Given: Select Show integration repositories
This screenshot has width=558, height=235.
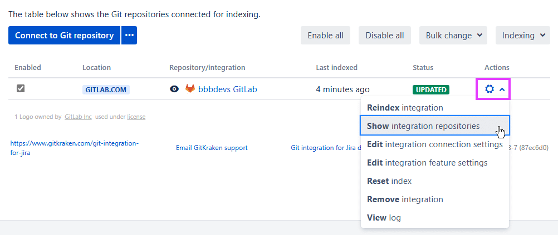Looking at the screenshot, I should click(423, 126).
